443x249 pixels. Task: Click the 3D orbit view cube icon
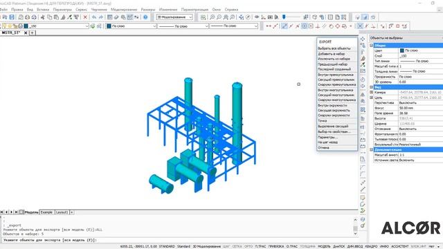click(314, 17)
